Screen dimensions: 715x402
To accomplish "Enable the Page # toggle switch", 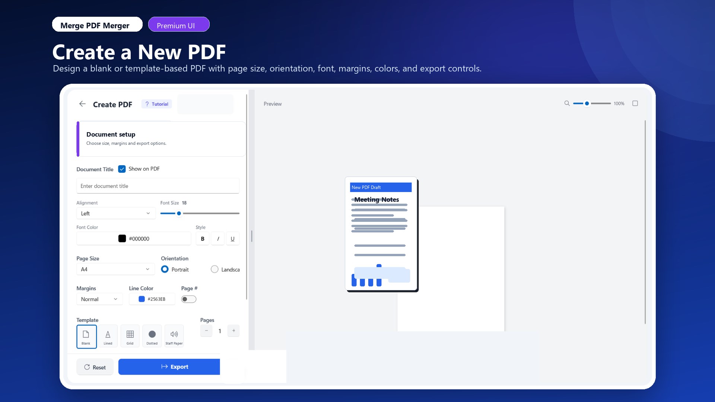I will (x=189, y=299).
